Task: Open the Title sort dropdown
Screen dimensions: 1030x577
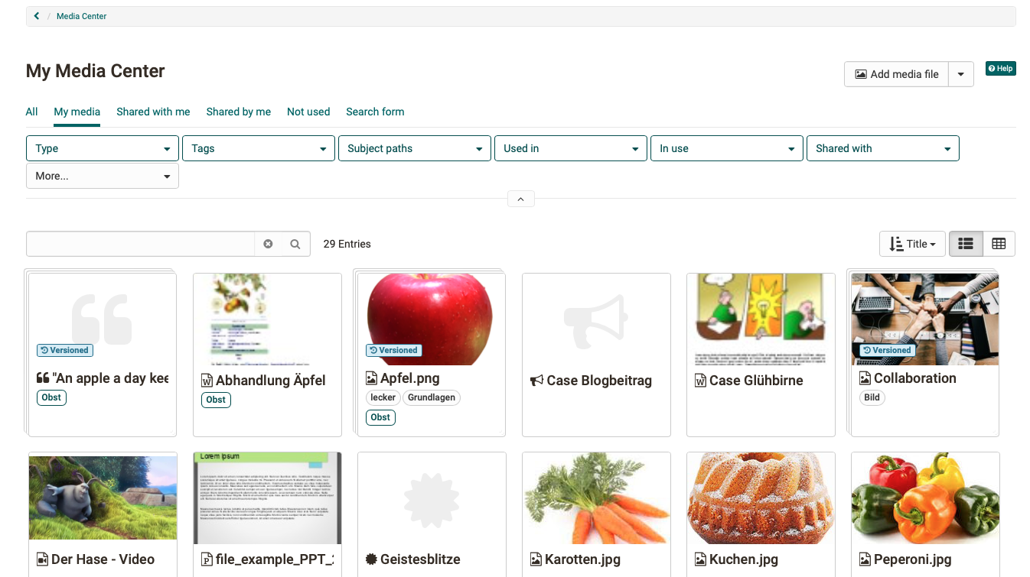Action: tap(912, 244)
